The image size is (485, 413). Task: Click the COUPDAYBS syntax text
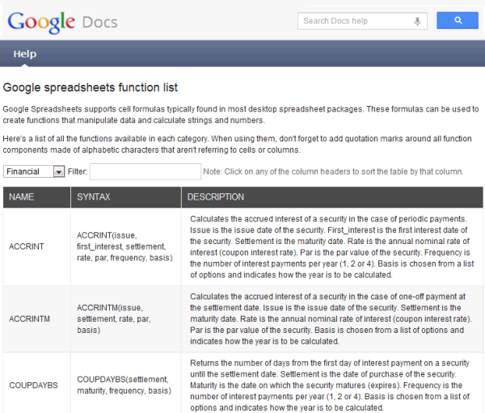[x=124, y=386]
